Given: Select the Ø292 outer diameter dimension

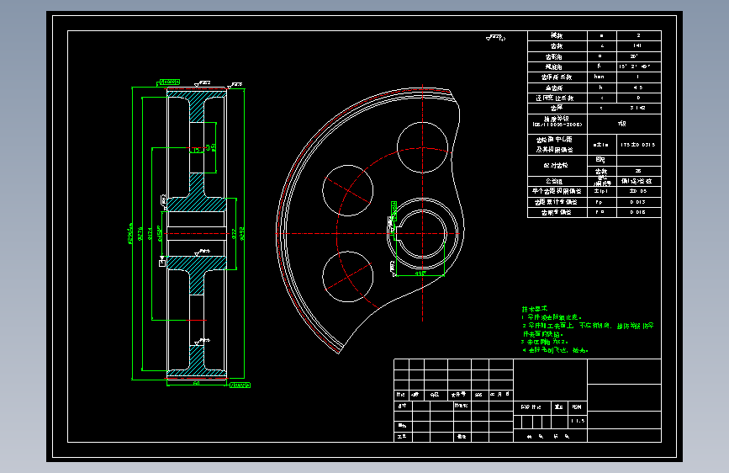Looking at the screenshot, I should (242, 233).
